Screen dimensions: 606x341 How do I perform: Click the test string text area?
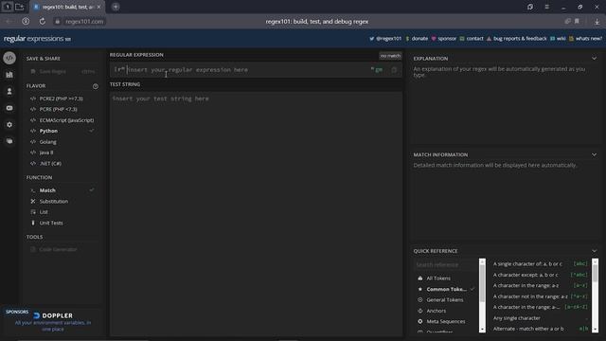pos(256,213)
